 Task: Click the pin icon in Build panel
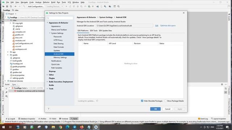point(7,92)
